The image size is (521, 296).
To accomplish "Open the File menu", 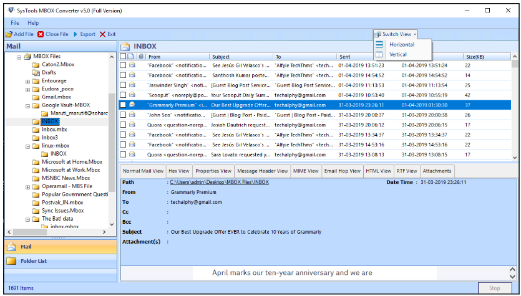I will click(15, 23).
